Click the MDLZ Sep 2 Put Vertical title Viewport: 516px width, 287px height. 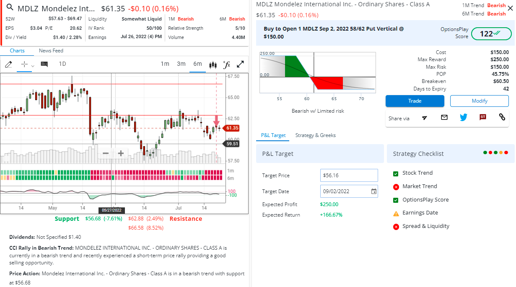333,33
